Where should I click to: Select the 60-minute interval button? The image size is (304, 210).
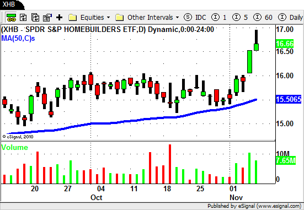(263, 18)
